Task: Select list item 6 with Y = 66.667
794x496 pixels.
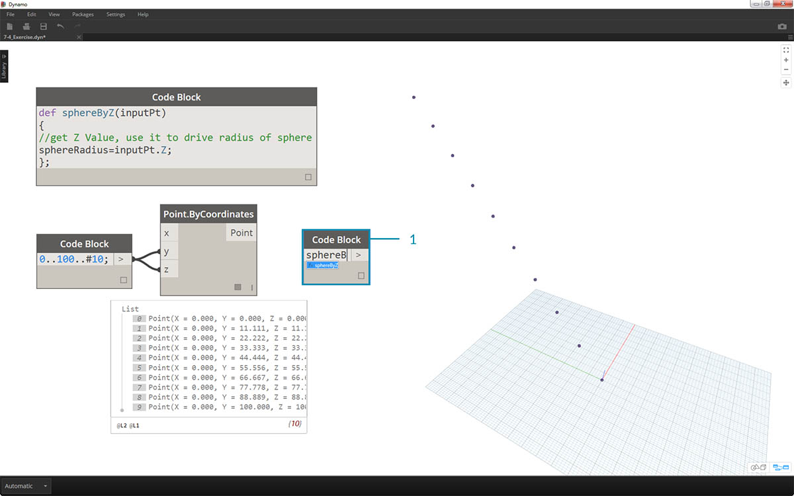Action: coord(218,378)
